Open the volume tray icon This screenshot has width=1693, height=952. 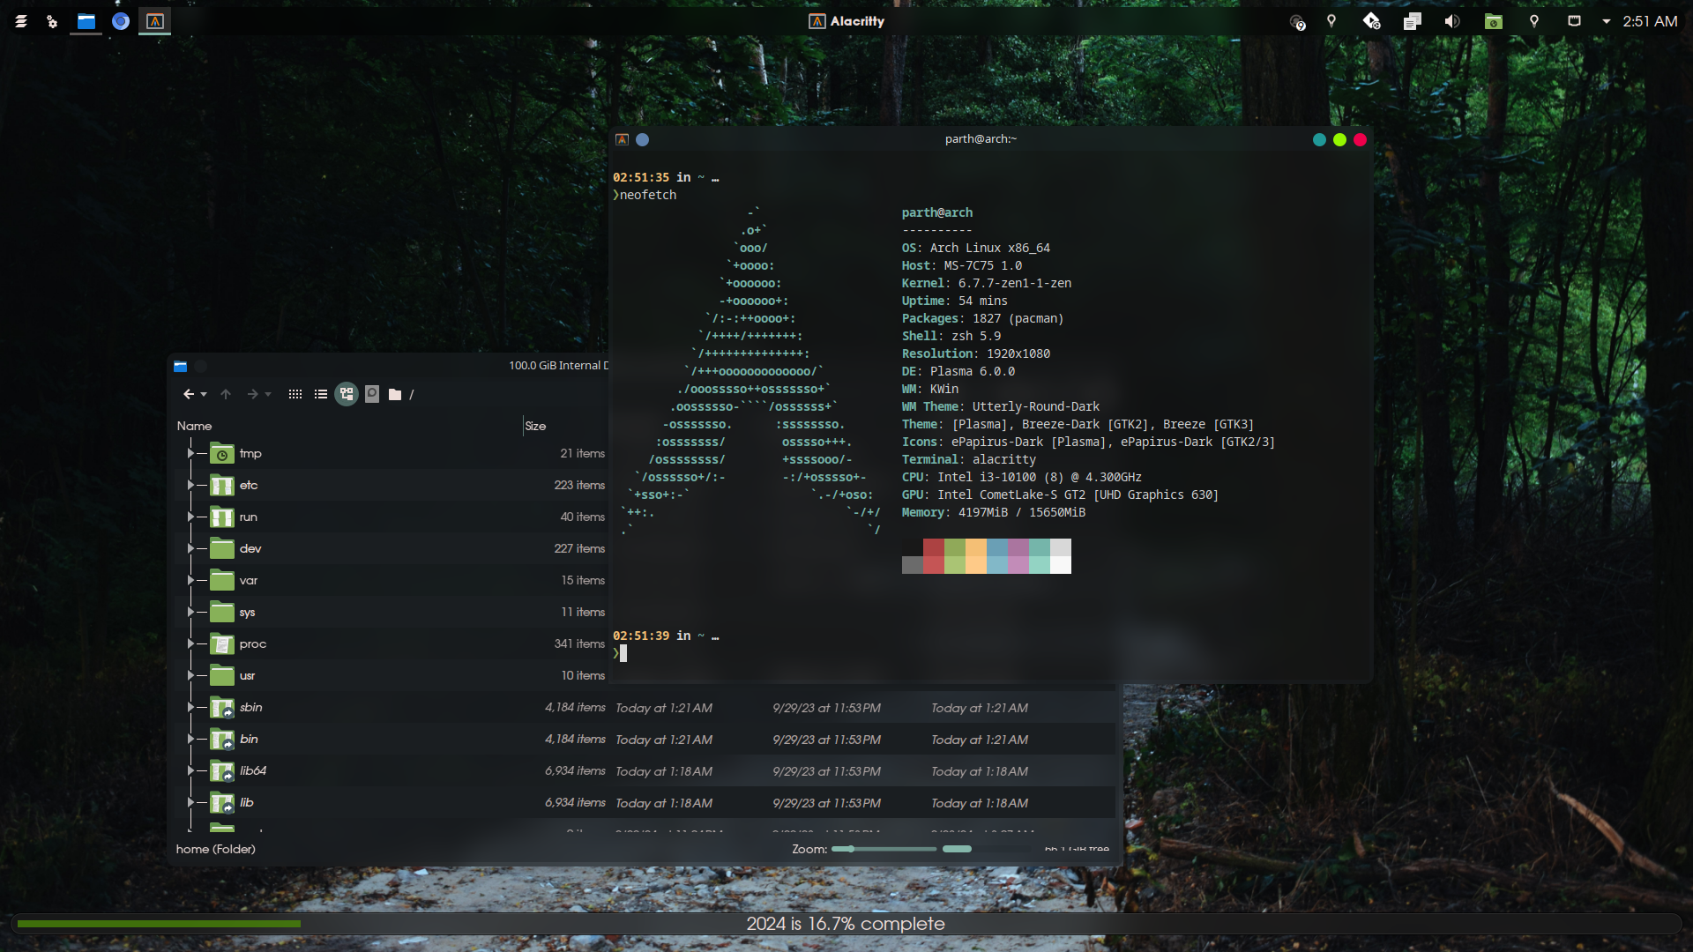coord(1451,21)
